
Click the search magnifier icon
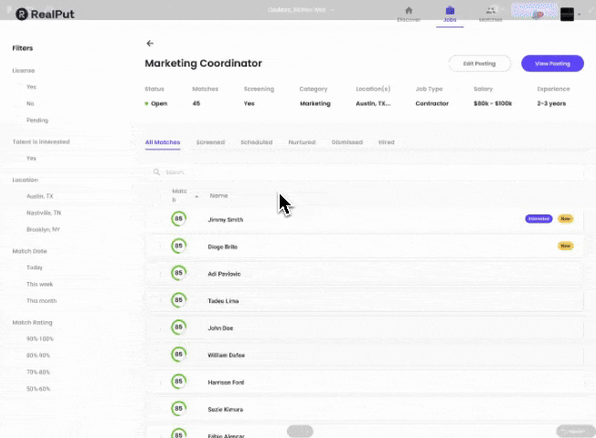click(157, 172)
